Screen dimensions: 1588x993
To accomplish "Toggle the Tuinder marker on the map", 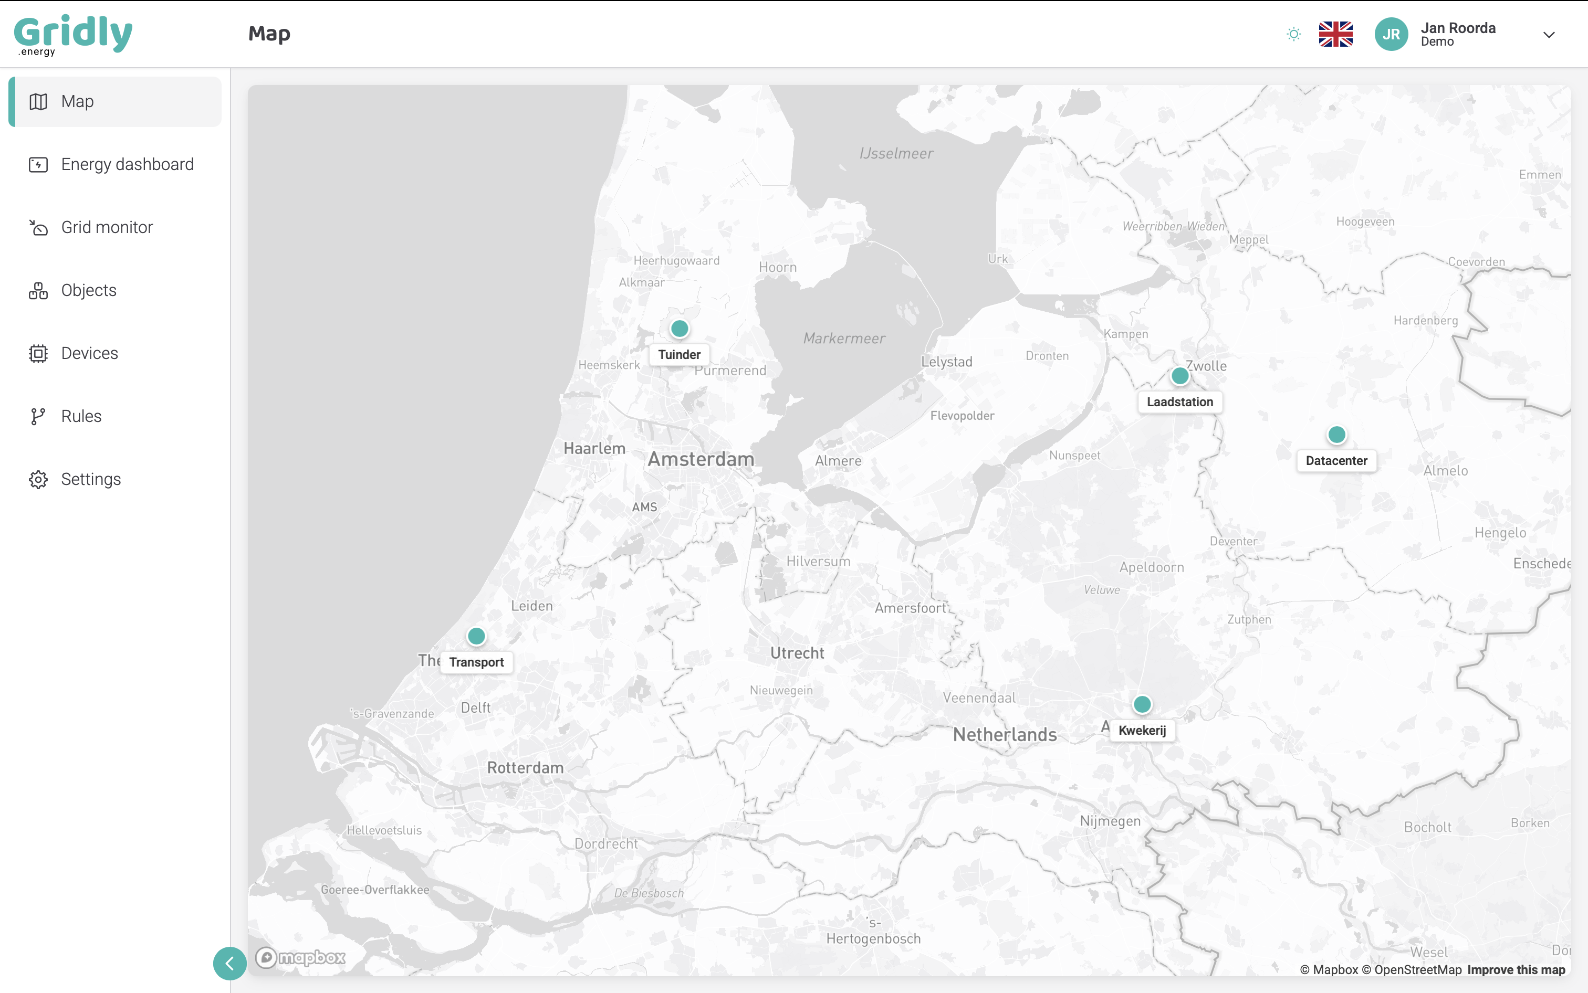I will tap(678, 329).
